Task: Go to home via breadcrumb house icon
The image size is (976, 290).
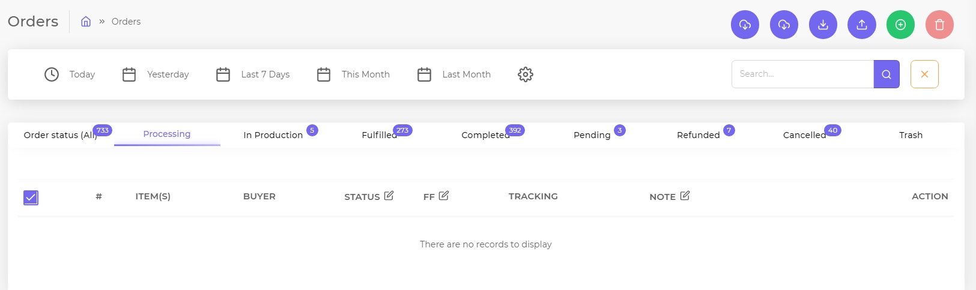Action: (86, 22)
